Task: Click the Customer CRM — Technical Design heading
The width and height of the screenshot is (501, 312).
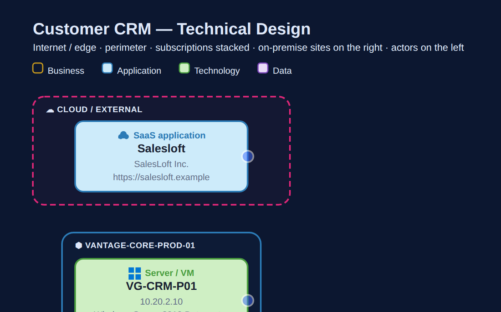Action: [x=172, y=29]
